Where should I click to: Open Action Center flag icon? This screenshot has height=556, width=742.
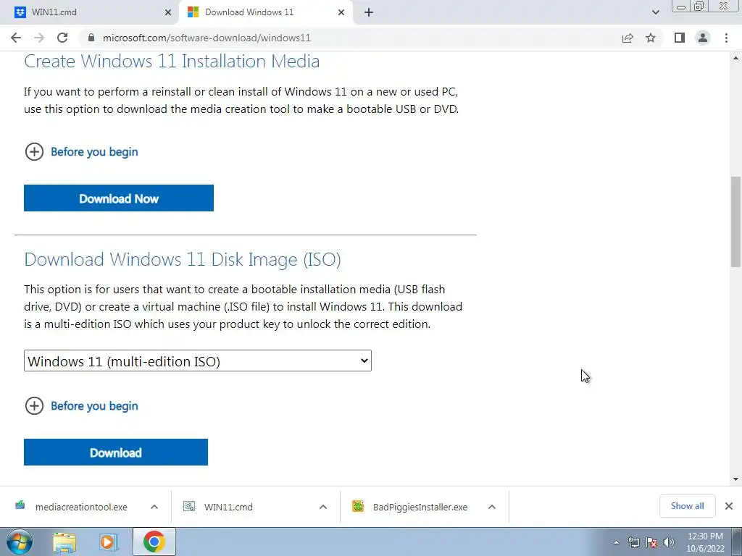click(651, 542)
